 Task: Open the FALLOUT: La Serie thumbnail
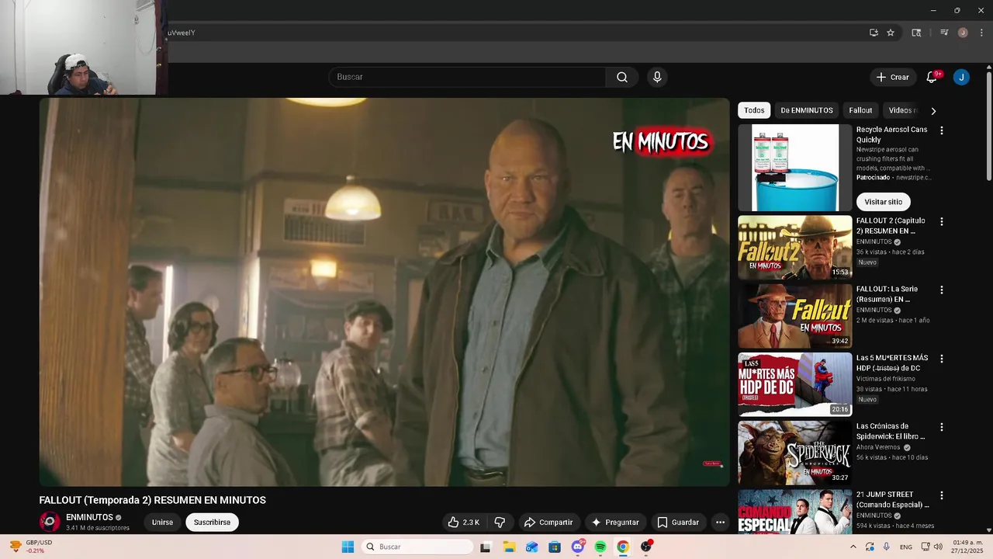(x=794, y=316)
